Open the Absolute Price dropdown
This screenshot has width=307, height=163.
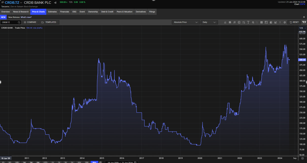[186, 22]
